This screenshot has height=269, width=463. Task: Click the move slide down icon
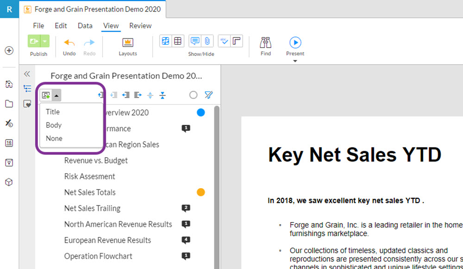click(x=114, y=95)
